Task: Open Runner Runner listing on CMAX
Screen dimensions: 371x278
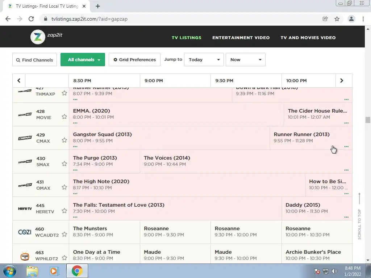Action: pyautogui.click(x=311, y=138)
